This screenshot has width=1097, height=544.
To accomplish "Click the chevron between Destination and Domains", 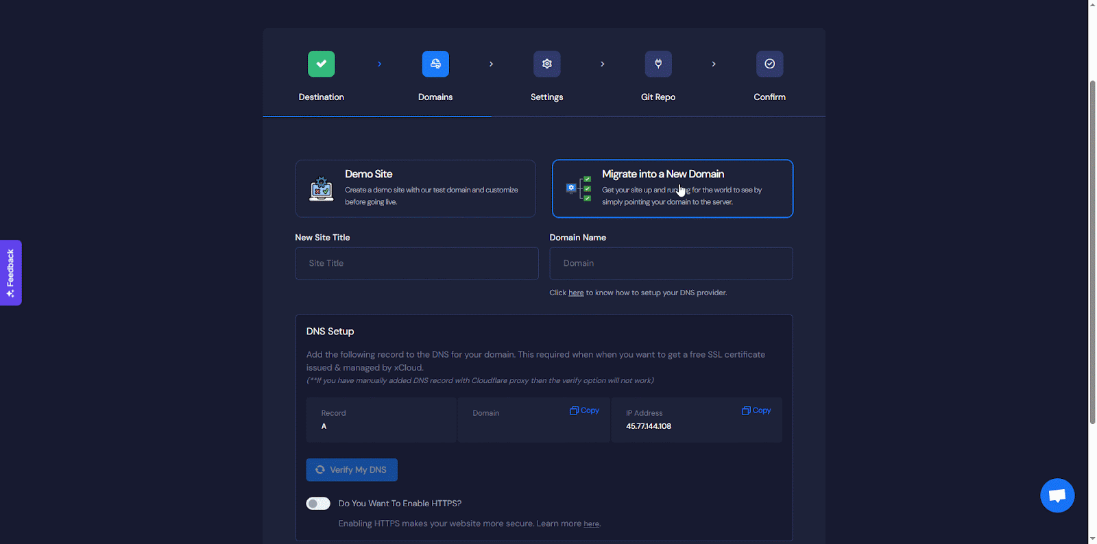I will pyautogui.click(x=379, y=64).
